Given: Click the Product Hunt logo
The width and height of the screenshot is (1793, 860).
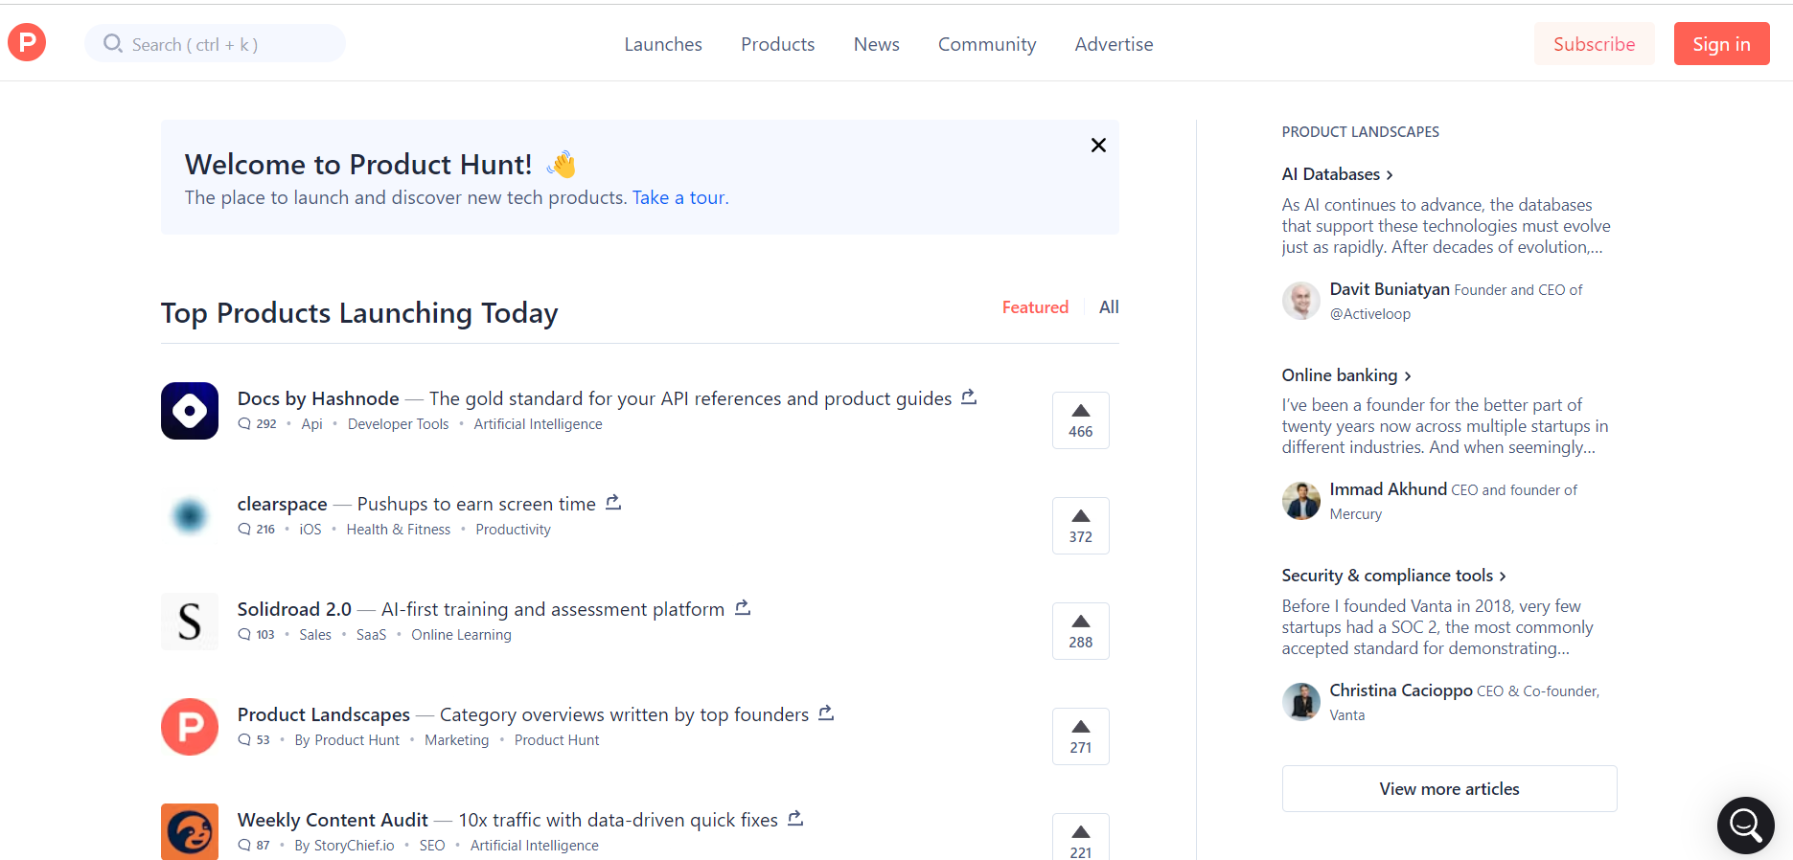Looking at the screenshot, I should pos(27,42).
